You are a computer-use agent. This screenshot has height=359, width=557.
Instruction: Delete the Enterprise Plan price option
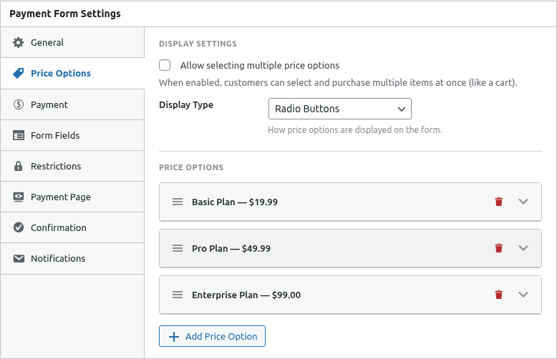[499, 295]
